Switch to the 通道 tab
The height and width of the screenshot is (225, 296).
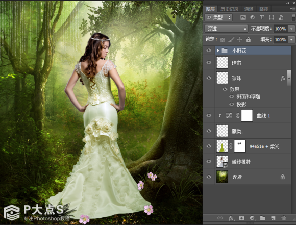249,9
